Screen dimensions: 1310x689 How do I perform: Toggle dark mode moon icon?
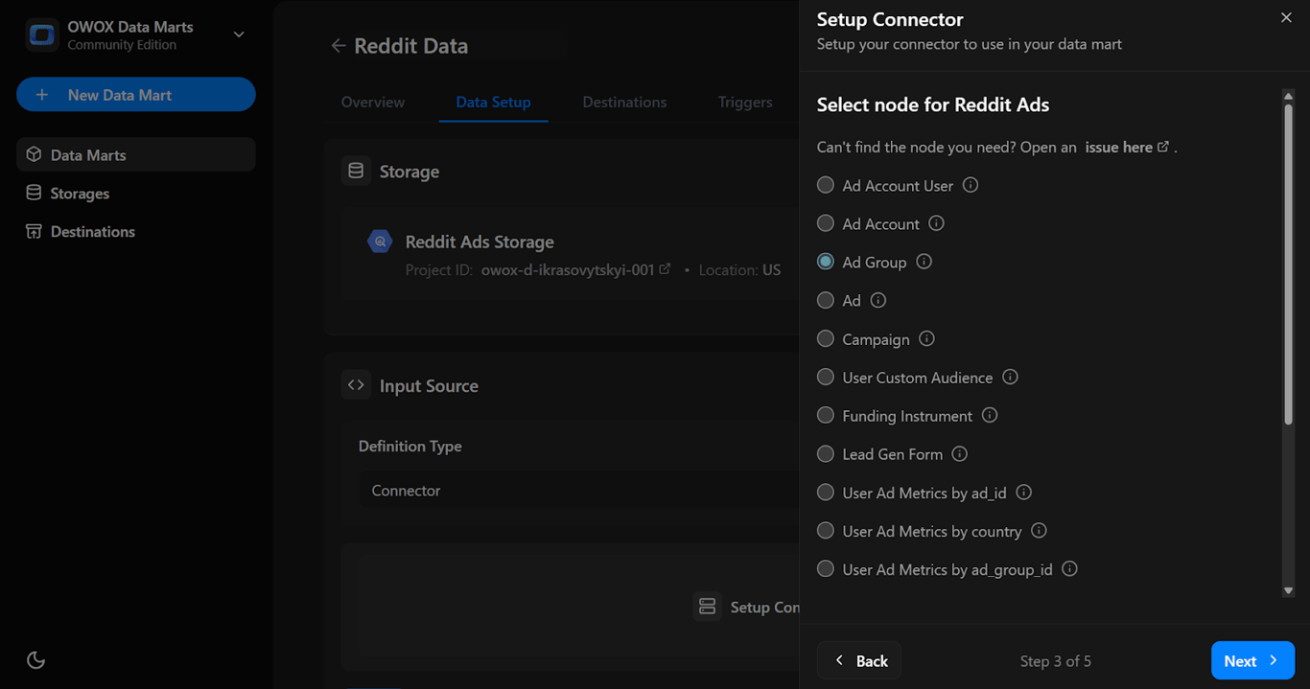(35, 659)
